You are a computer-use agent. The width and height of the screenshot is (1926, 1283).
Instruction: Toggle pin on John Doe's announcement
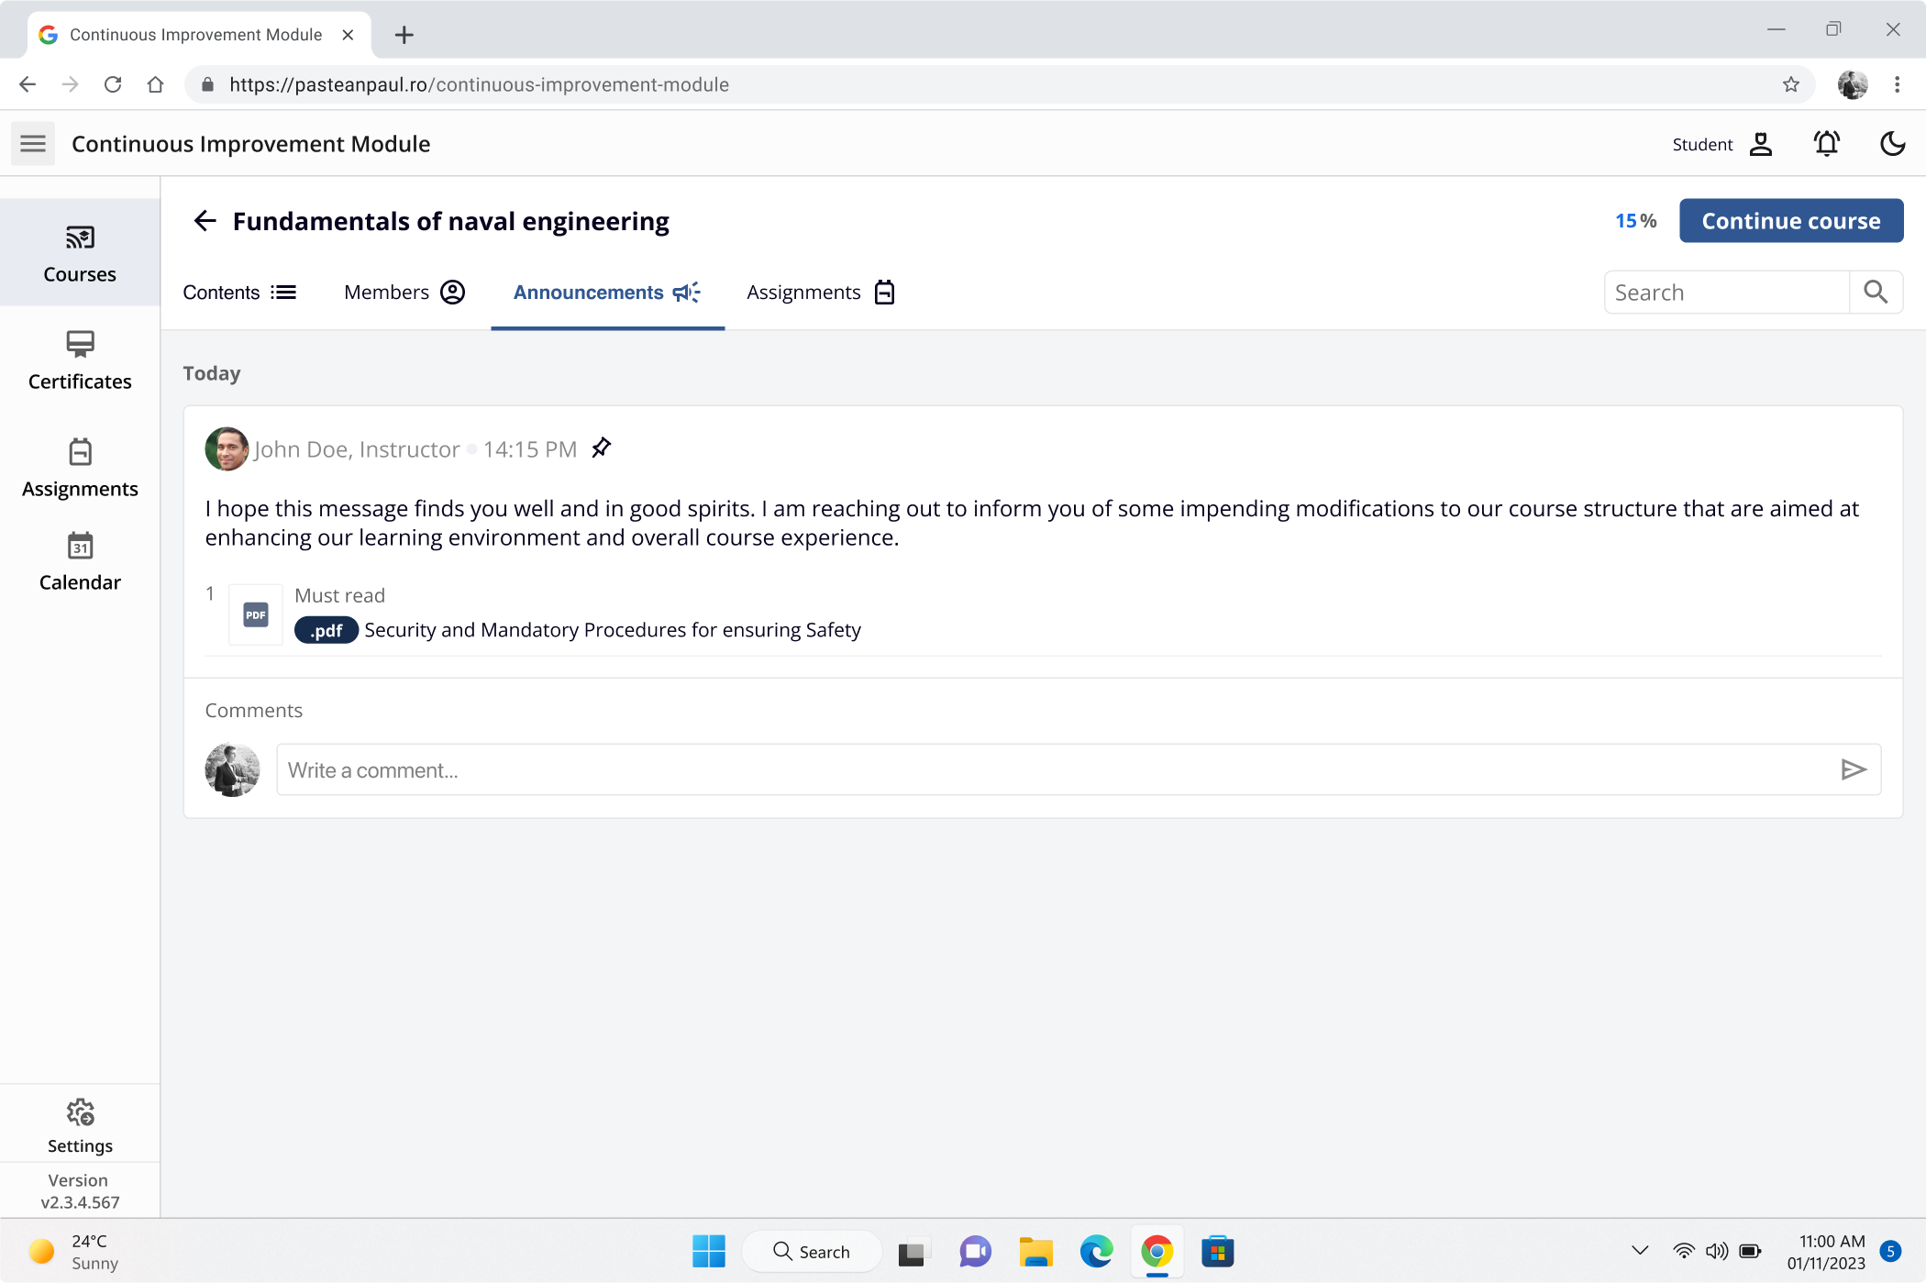tap(602, 448)
